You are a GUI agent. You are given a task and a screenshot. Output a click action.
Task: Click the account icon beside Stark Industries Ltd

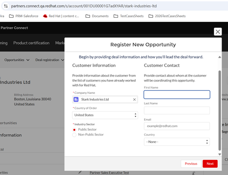click(x=76, y=99)
